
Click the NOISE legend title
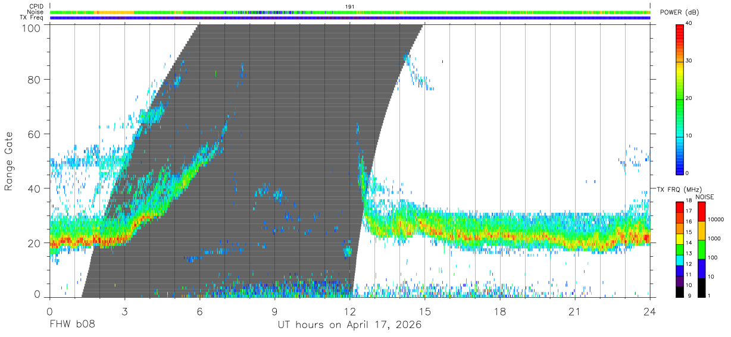(x=705, y=197)
